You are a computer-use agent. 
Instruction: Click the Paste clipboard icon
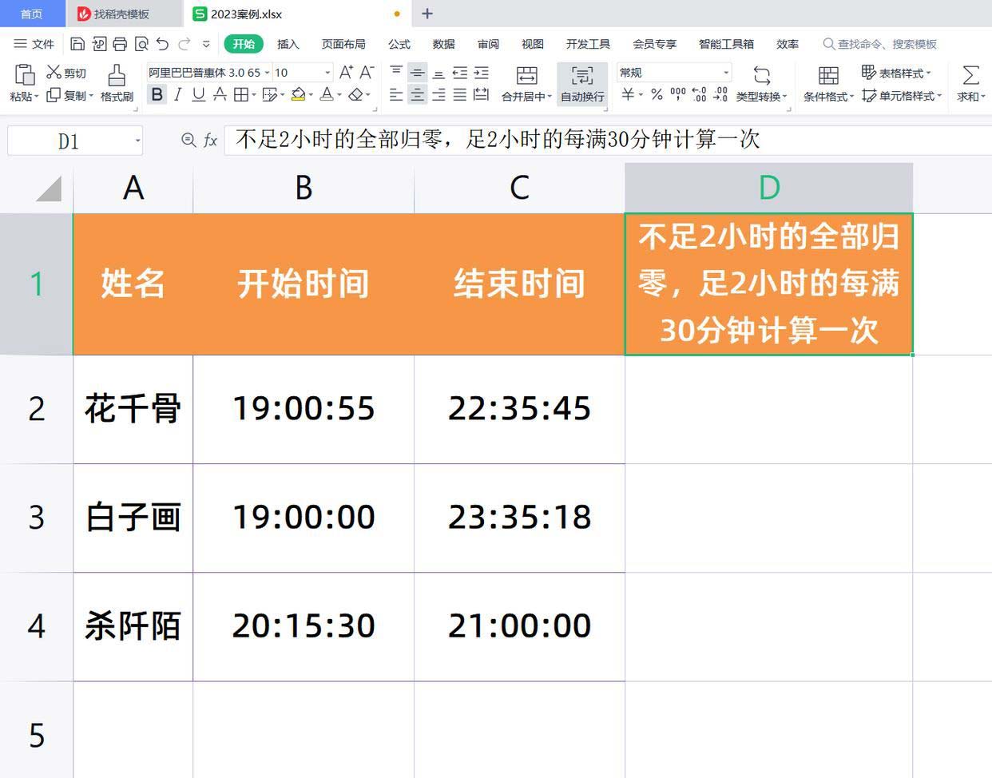25,75
